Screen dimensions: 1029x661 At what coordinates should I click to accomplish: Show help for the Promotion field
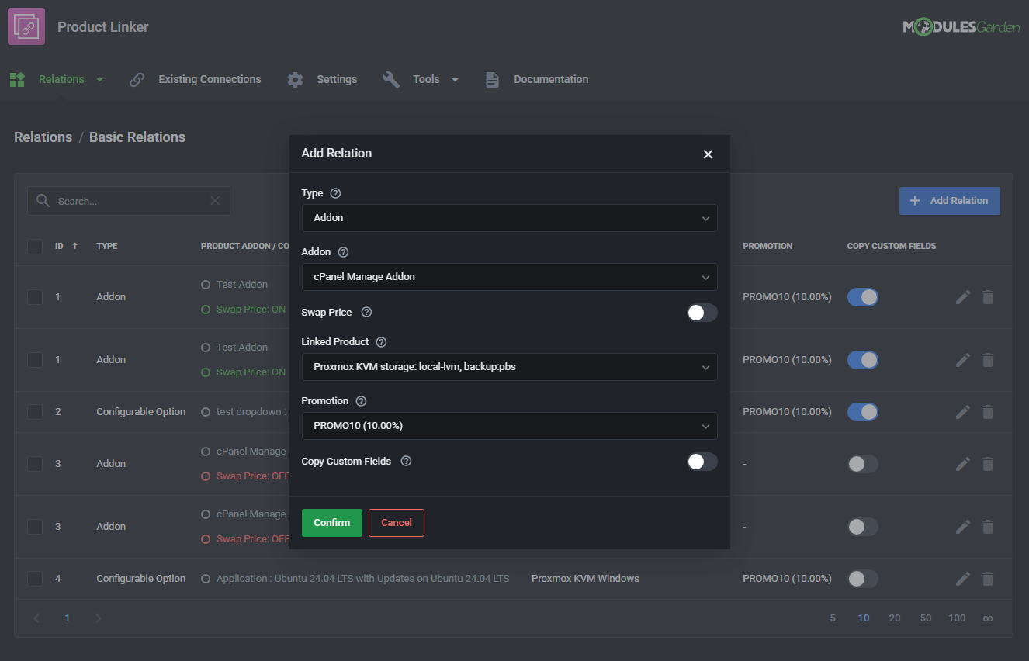[x=361, y=401]
